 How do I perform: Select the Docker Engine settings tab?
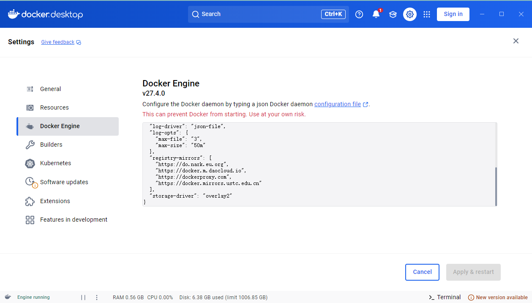coord(68,126)
